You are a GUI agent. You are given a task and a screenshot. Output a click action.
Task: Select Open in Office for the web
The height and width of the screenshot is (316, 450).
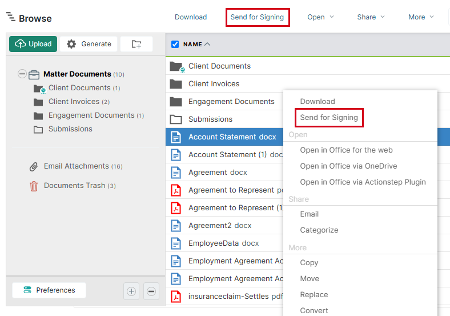(346, 150)
